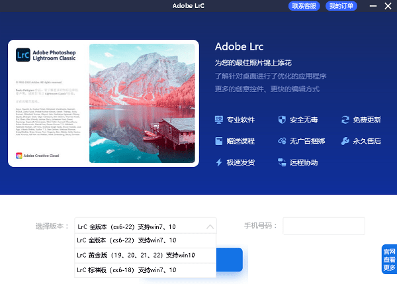Minimize the Adobe LrC window

tap(372, 6)
